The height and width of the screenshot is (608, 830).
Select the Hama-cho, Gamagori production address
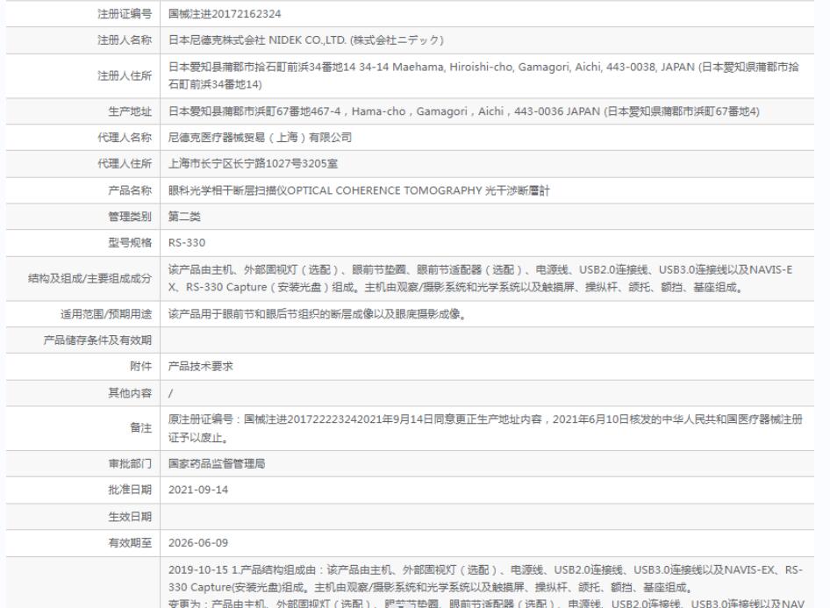(464, 111)
